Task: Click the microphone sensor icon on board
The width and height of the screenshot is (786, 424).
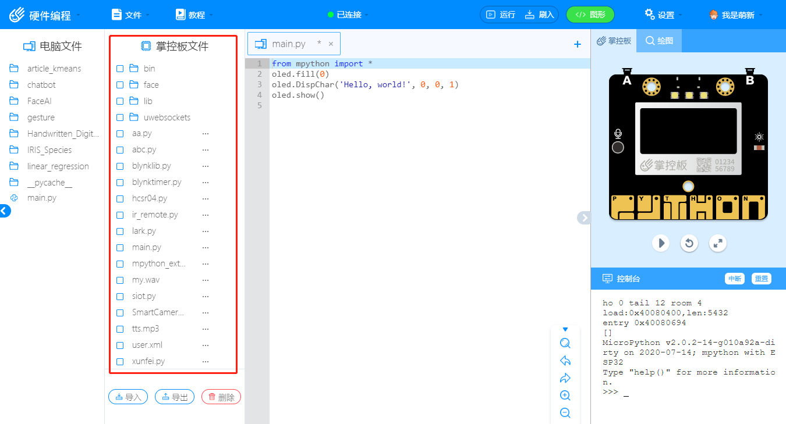Action: [618, 134]
